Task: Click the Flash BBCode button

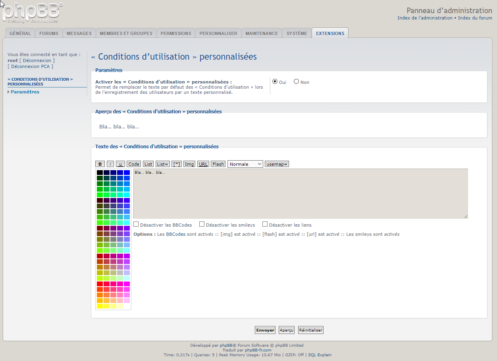Action: [218, 164]
